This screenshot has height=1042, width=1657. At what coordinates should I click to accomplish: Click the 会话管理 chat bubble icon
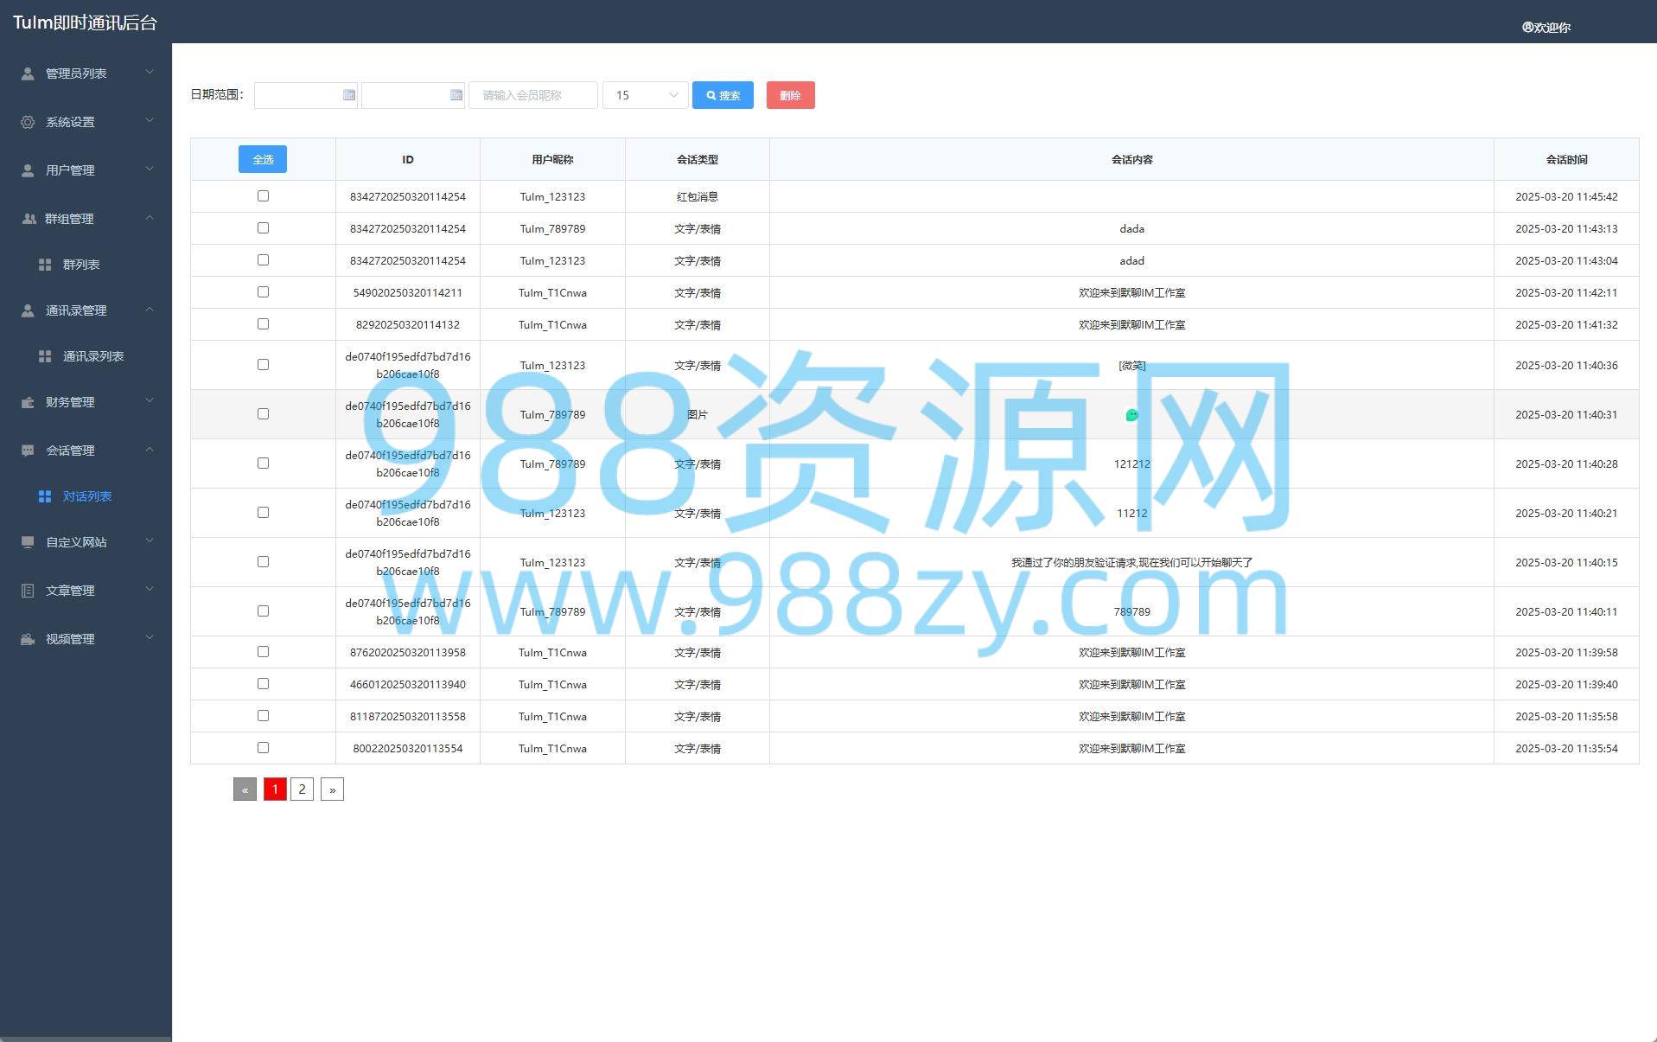[28, 451]
